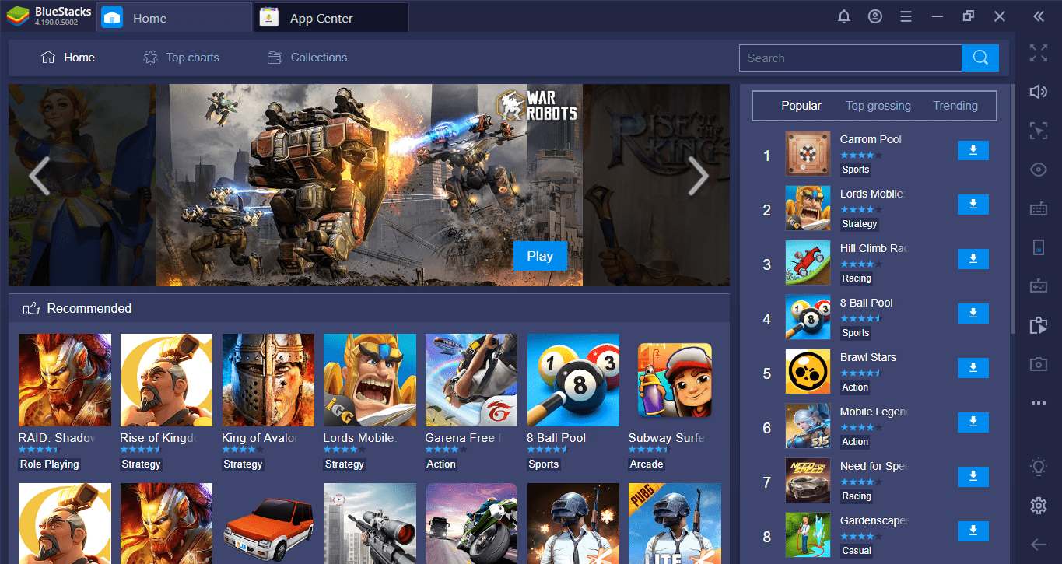Click Gardenscapes app icon in popular list
1062x564 pixels.
(808, 534)
